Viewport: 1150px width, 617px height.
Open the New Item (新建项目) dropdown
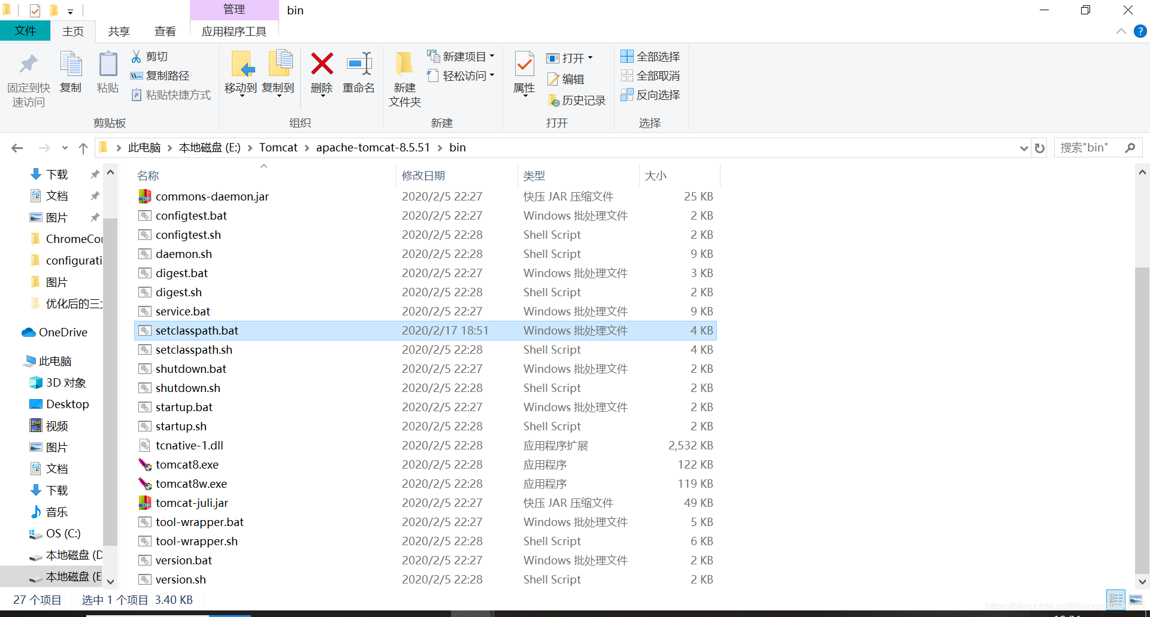point(492,56)
